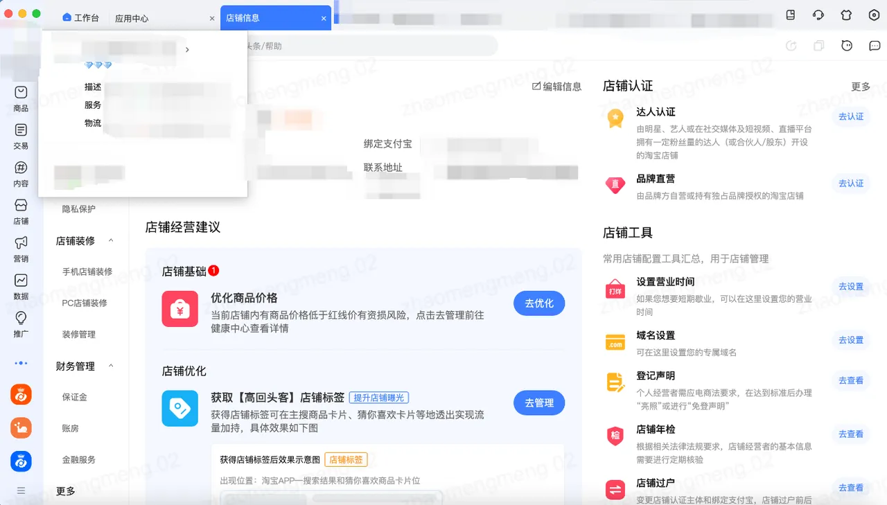Click the T-shirt store icon at top right
Screen dimensions: 887x505
coord(846,14)
